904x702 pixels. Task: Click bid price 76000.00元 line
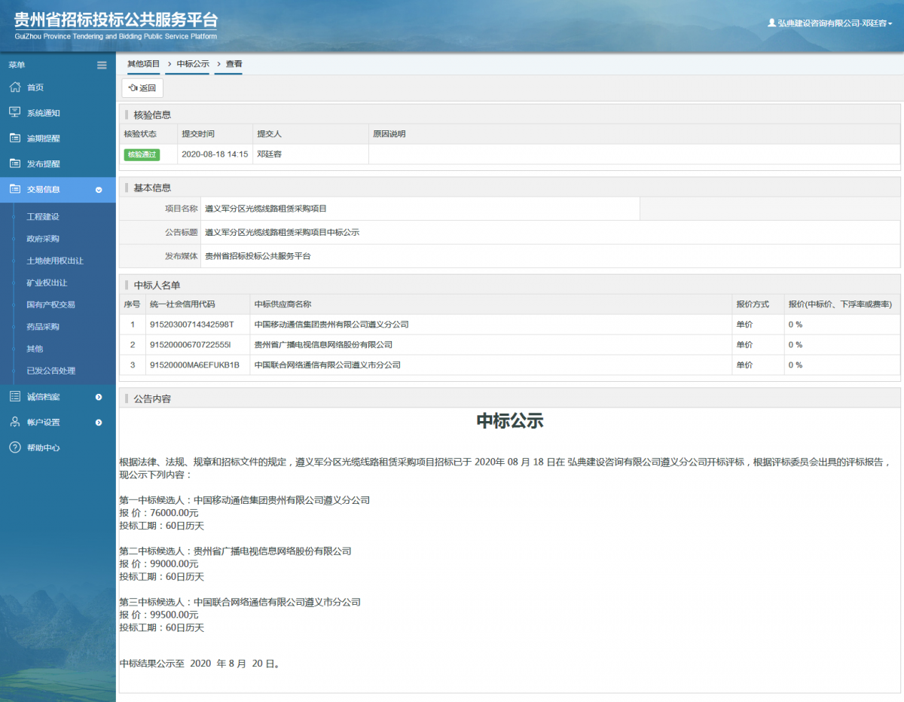(159, 513)
